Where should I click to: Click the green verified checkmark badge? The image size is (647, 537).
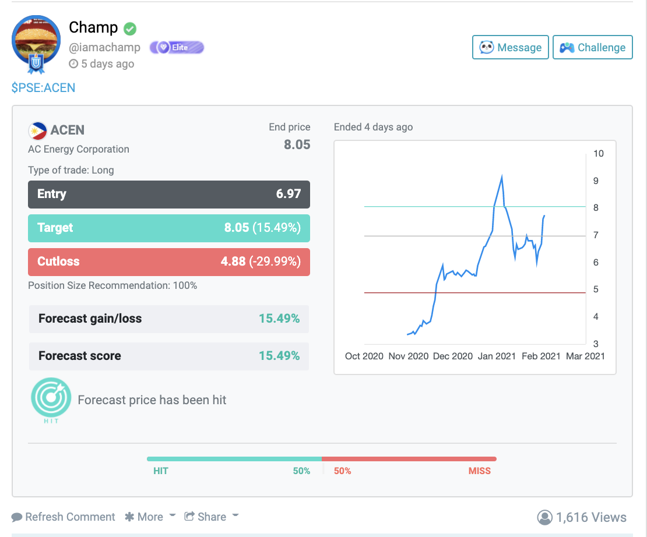click(x=130, y=29)
